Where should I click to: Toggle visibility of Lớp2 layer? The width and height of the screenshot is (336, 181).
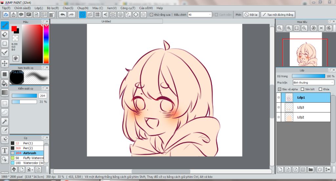279,117
